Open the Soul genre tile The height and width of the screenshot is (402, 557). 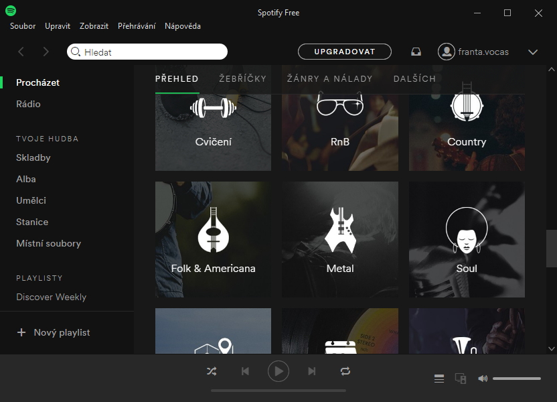point(467,240)
